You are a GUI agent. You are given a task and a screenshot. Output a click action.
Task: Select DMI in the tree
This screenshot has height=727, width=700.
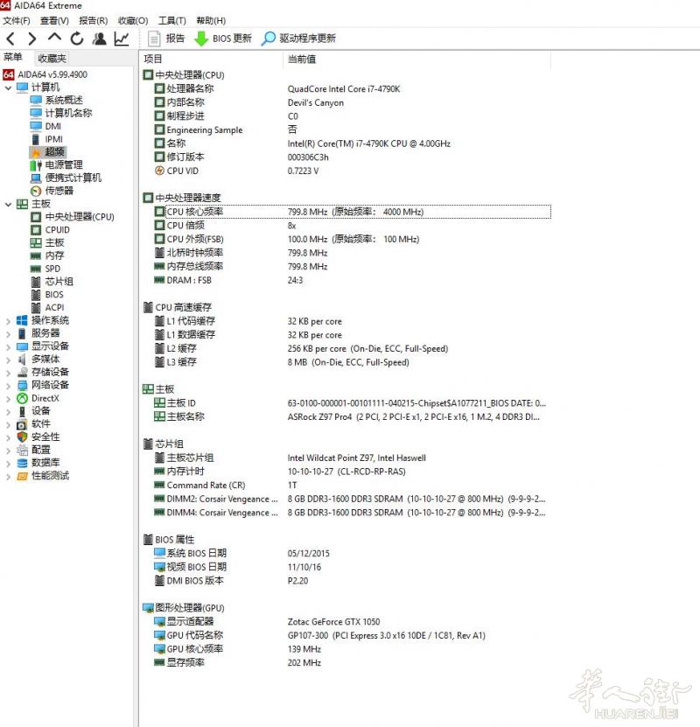(x=45, y=126)
